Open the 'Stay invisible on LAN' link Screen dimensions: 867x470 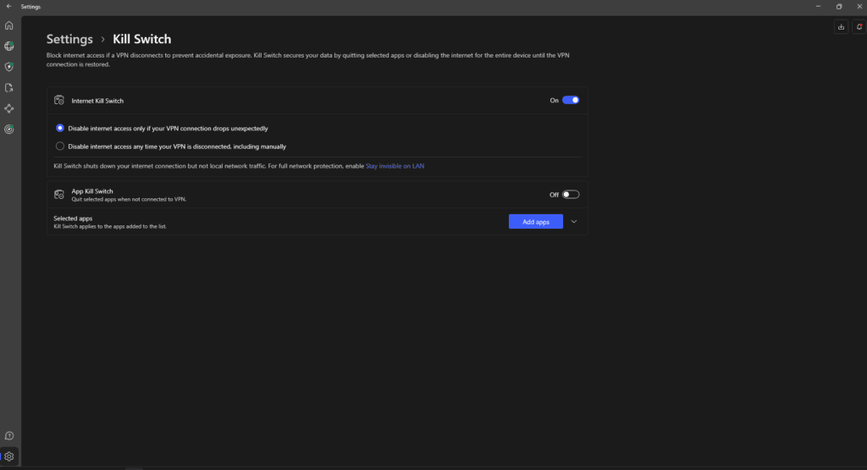tap(395, 166)
